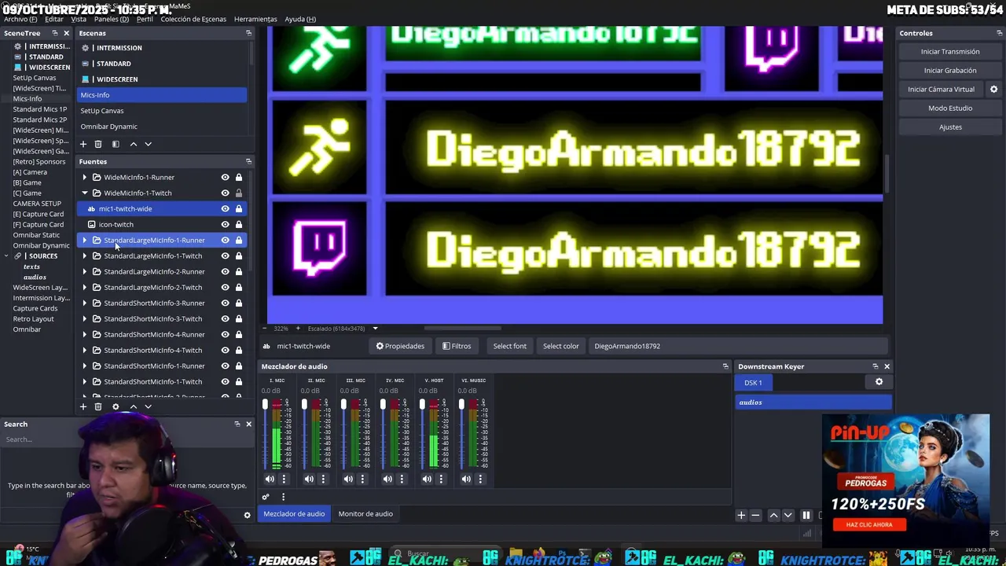
Task: Open virtual camera settings gear
Action: (x=993, y=90)
